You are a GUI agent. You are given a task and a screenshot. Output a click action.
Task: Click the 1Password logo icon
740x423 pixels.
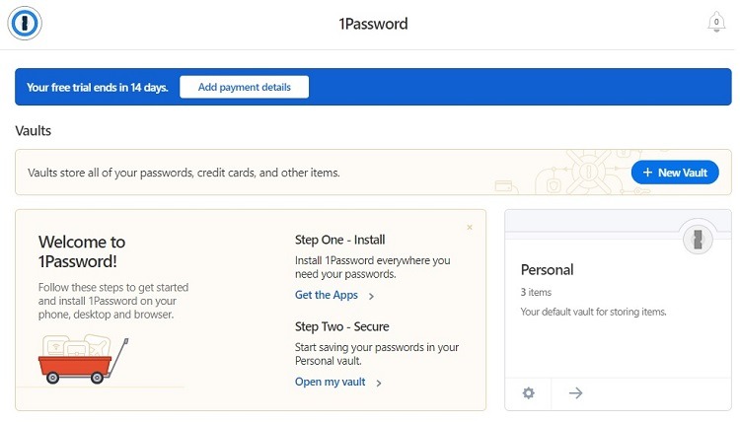pos(25,23)
